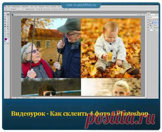Viewport: 162px width, 132px height.
Task: Select the Move tool in the toolbox
Action: 8,14
